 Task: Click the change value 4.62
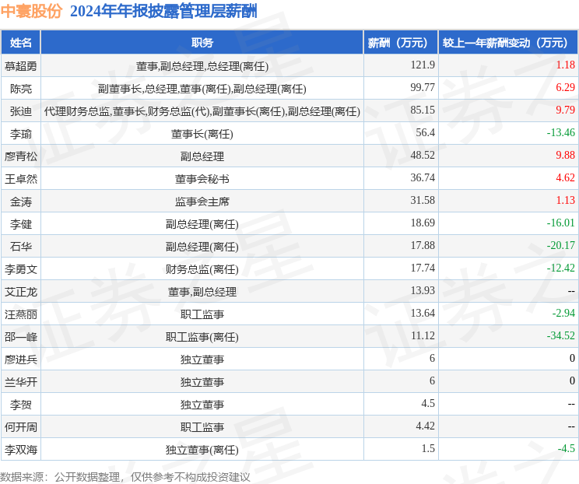(x=565, y=177)
